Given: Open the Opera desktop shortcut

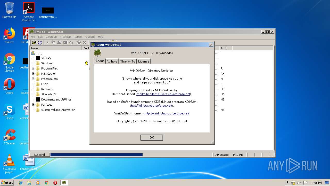Looking at the screenshot, I should (x=9, y=86).
